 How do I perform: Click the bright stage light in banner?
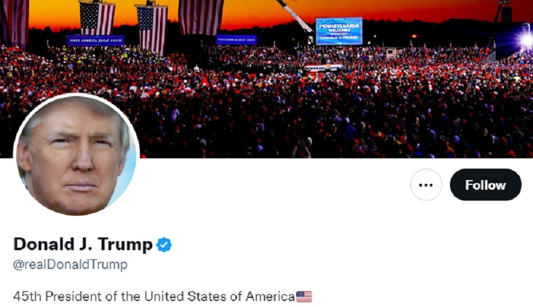click(x=526, y=40)
